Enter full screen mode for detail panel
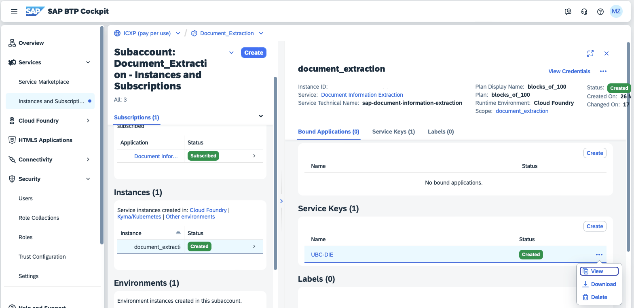Screen dimensions: 634x308 click(x=590, y=53)
